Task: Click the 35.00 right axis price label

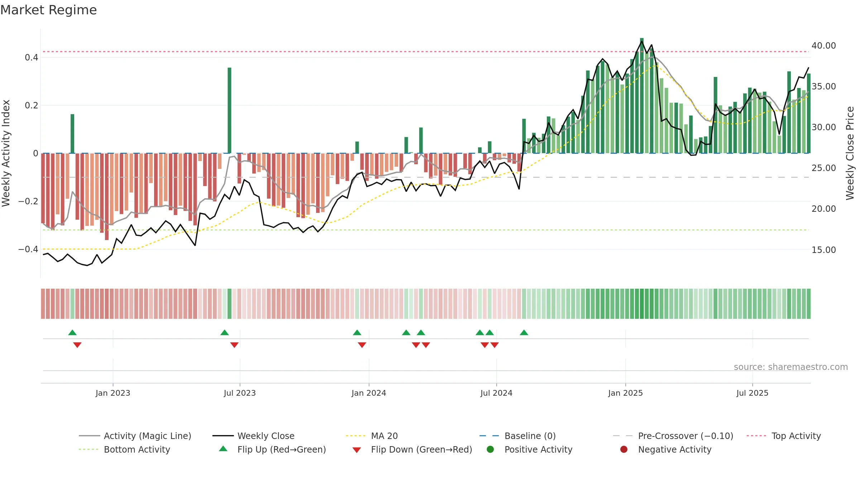Action: tap(823, 87)
